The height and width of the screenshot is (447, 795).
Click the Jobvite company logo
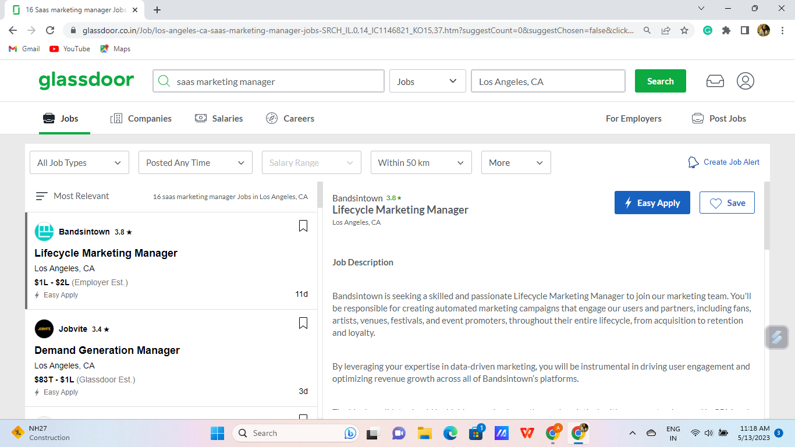(44, 329)
